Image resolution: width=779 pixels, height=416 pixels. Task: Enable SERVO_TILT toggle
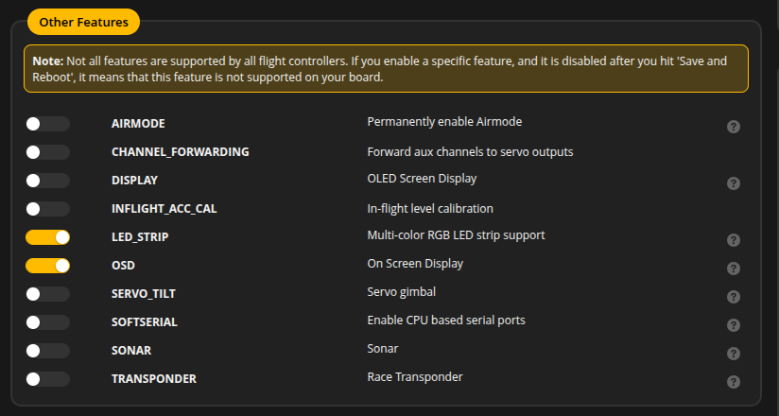tap(47, 294)
